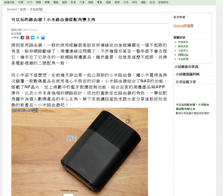Go to the 汽車 section

[x=82, y=2]
